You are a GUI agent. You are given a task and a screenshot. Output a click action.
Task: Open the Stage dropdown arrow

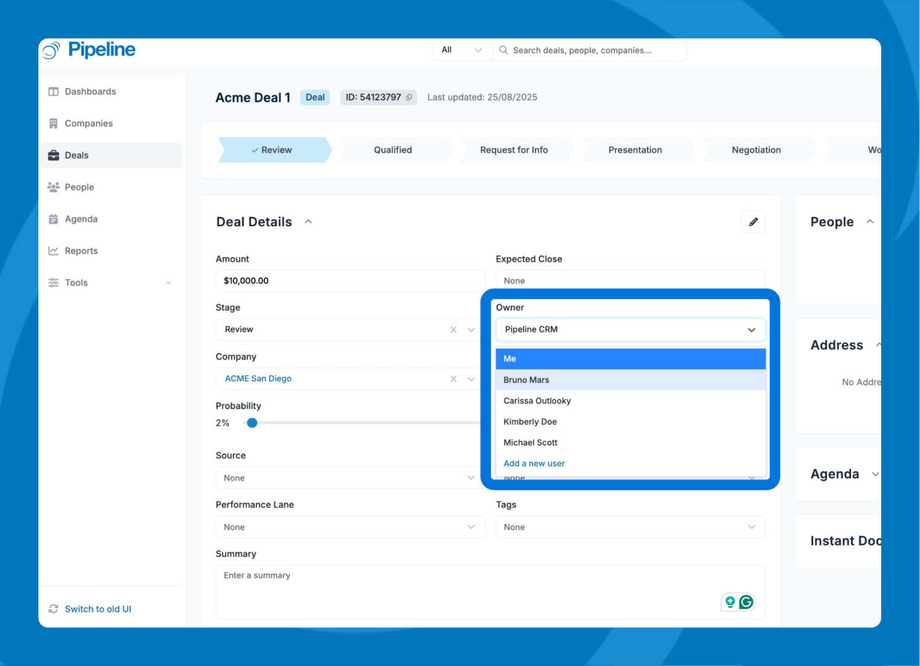click(471, 330)
